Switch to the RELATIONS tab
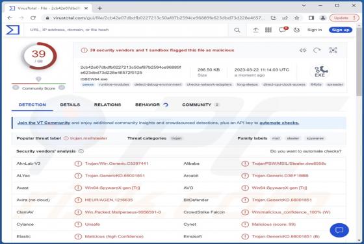 tap(107, 104)
